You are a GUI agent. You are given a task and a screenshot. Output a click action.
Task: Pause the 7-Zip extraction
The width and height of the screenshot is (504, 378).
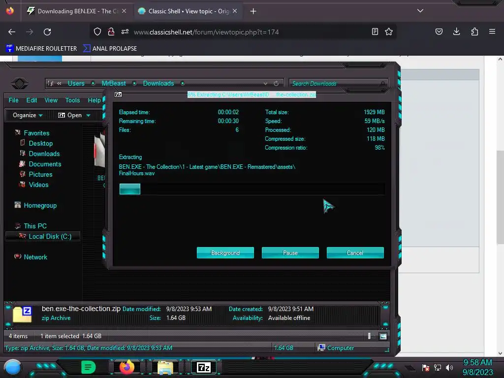tap(290, 252)
